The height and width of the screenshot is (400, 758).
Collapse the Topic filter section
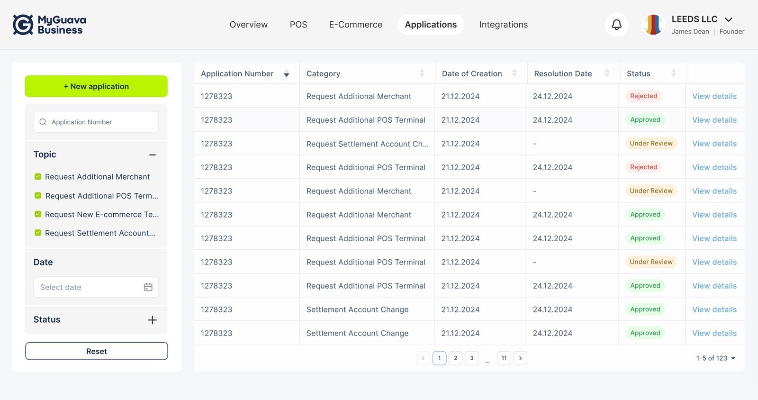(x=153, y=155)
